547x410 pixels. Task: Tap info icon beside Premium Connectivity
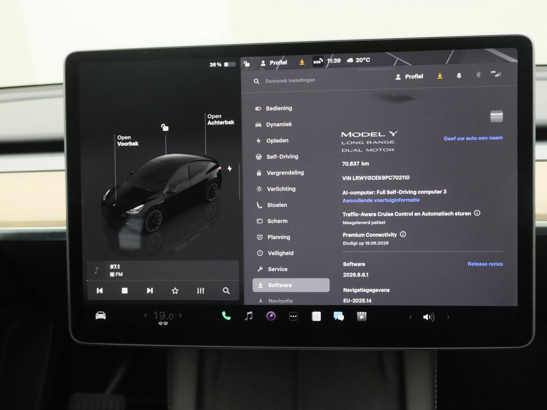[x=403, y=234]
